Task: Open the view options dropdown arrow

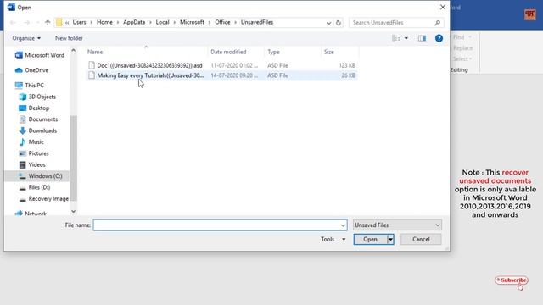Action: coord(406,38)
